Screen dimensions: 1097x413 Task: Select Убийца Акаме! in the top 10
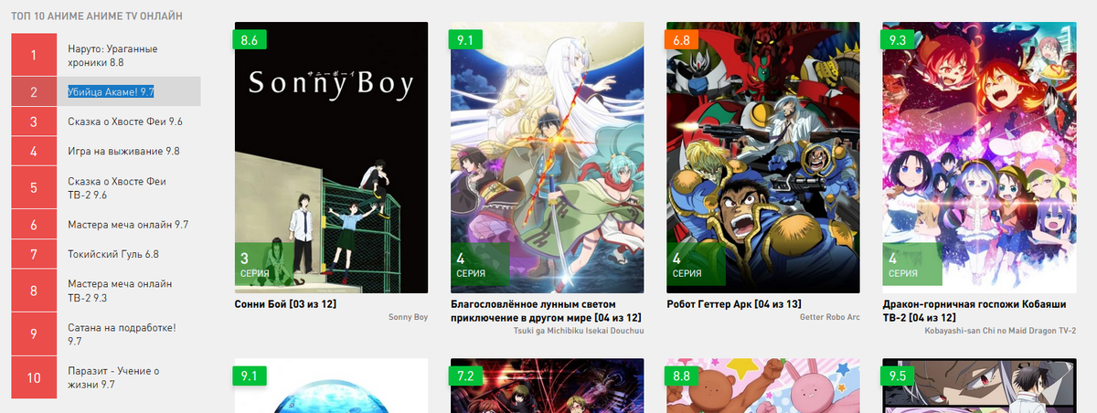(x=111, y=91)
